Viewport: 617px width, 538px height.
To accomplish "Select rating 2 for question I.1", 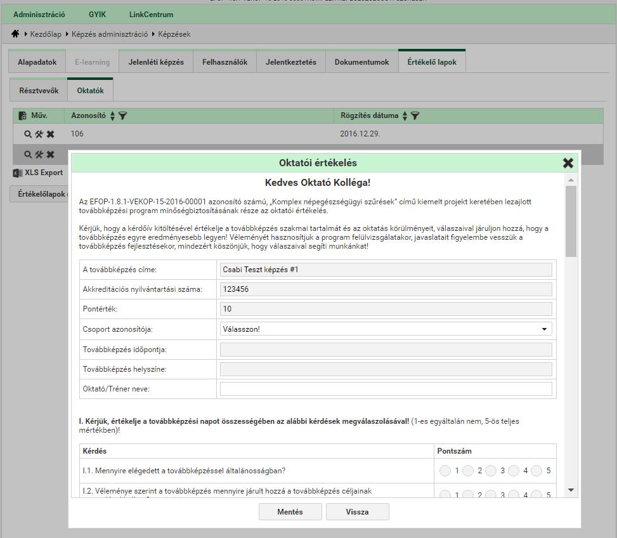I will (x=468, y=471).
